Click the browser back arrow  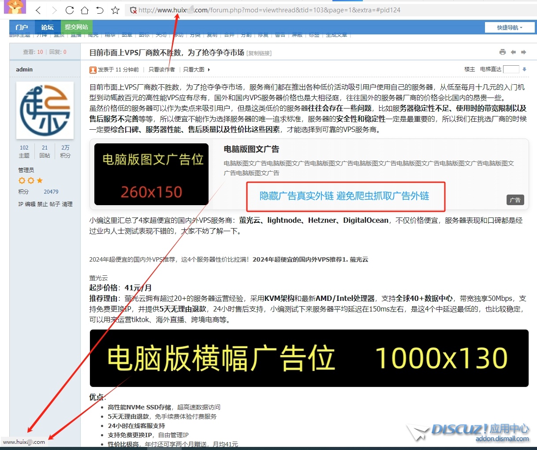pyautogui.click(x=38, y=10)
